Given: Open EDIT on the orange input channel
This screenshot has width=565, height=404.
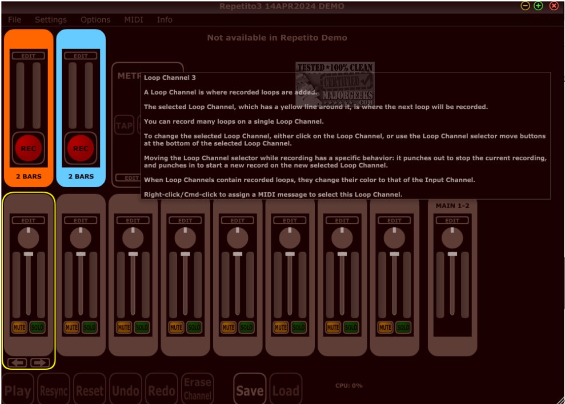Looking at the screenshot, I should pyautogui.click(x=29, y=56).
